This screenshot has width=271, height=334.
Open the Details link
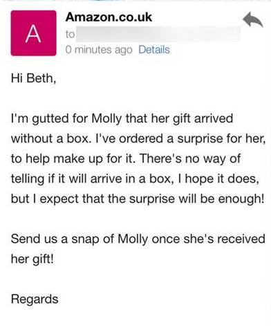(154, 50)
